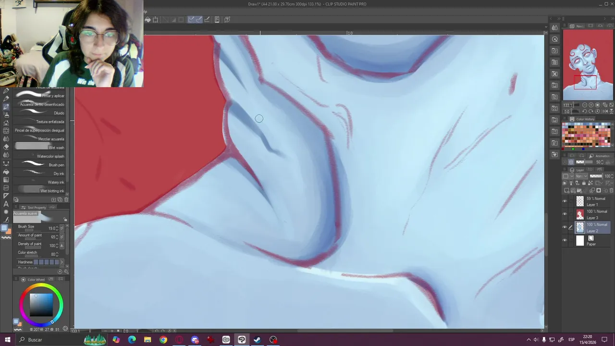
Task: Select the Eraser tool in toolbar
Action: point(6,147)
